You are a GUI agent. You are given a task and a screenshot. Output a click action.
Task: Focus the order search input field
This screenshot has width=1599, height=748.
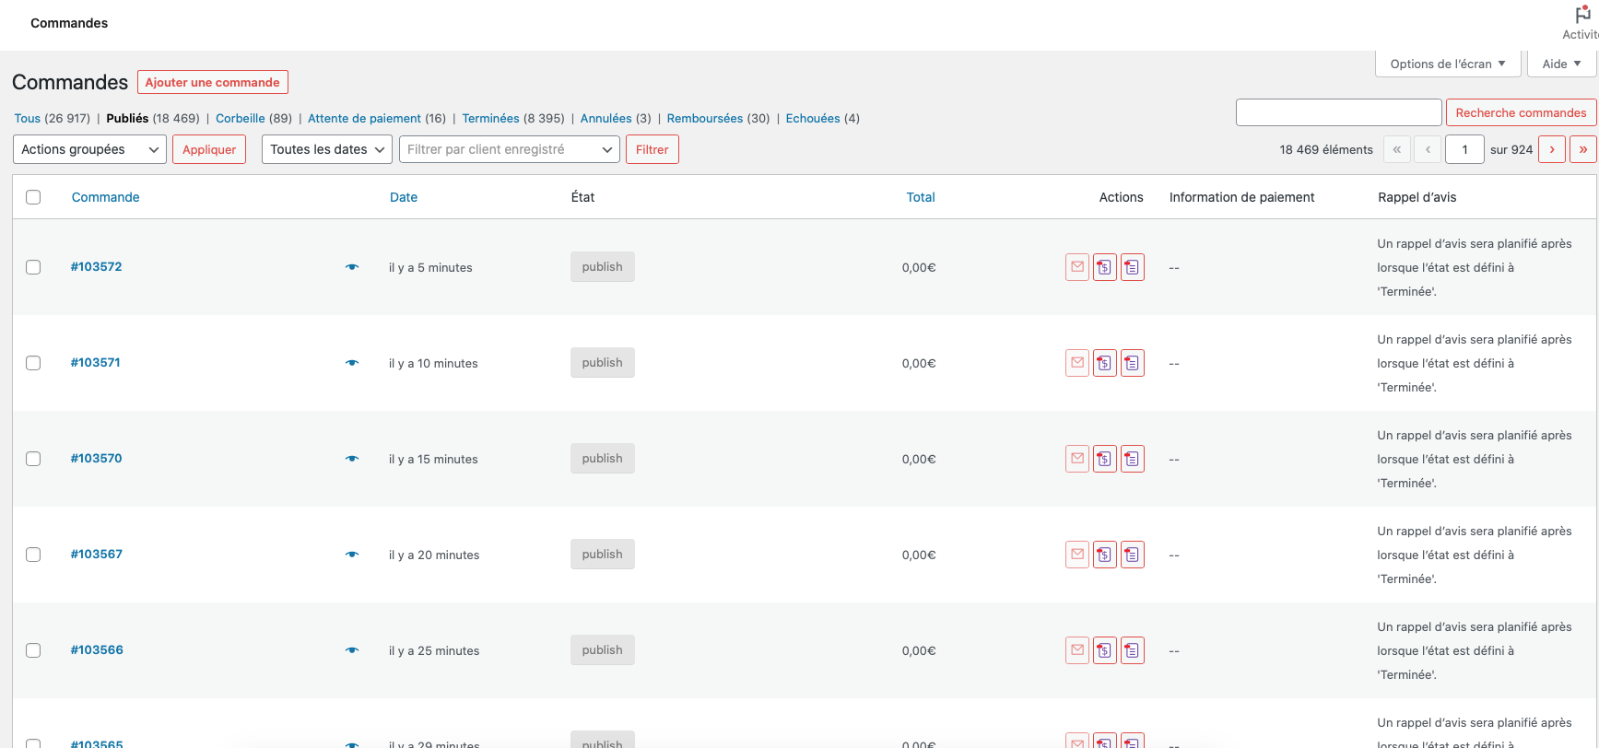point(1338,112)
